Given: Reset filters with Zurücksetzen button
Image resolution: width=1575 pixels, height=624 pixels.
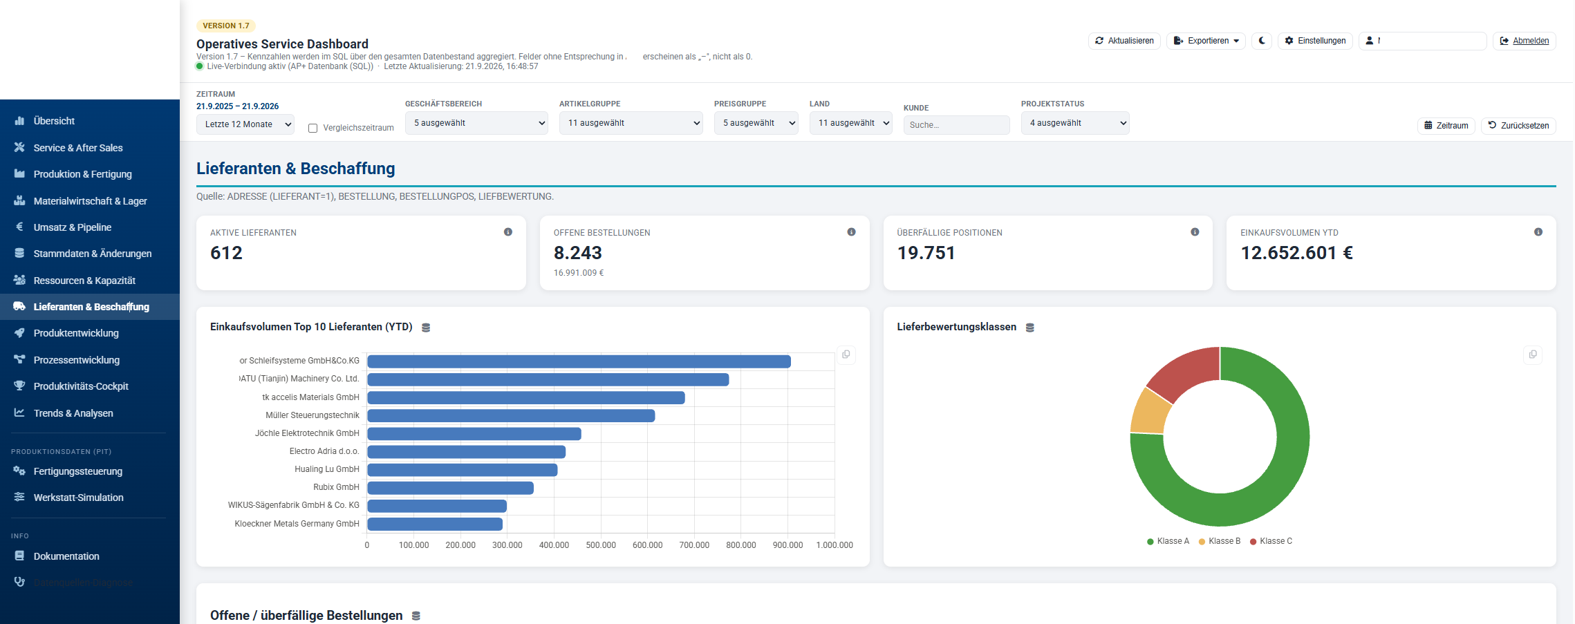Looking at the screenshot, I should tap(1518, 126).
